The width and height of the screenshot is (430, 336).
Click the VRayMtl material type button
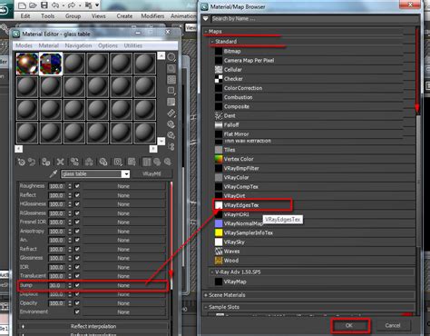pyautogui.click(x=151, y=173)
